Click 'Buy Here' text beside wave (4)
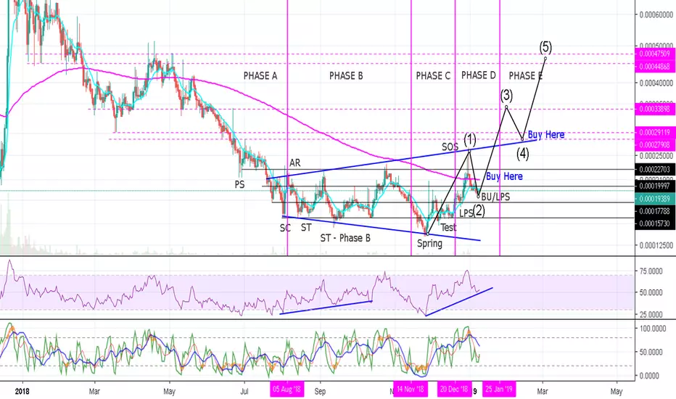 (x=546, y=135)
